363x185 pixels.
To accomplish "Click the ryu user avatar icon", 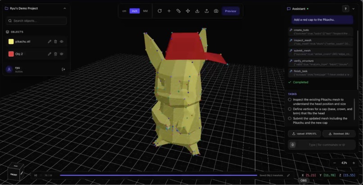I will pos(9,69).
